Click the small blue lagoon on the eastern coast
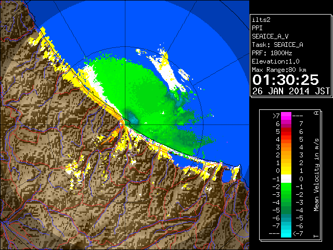 (226, 176)
